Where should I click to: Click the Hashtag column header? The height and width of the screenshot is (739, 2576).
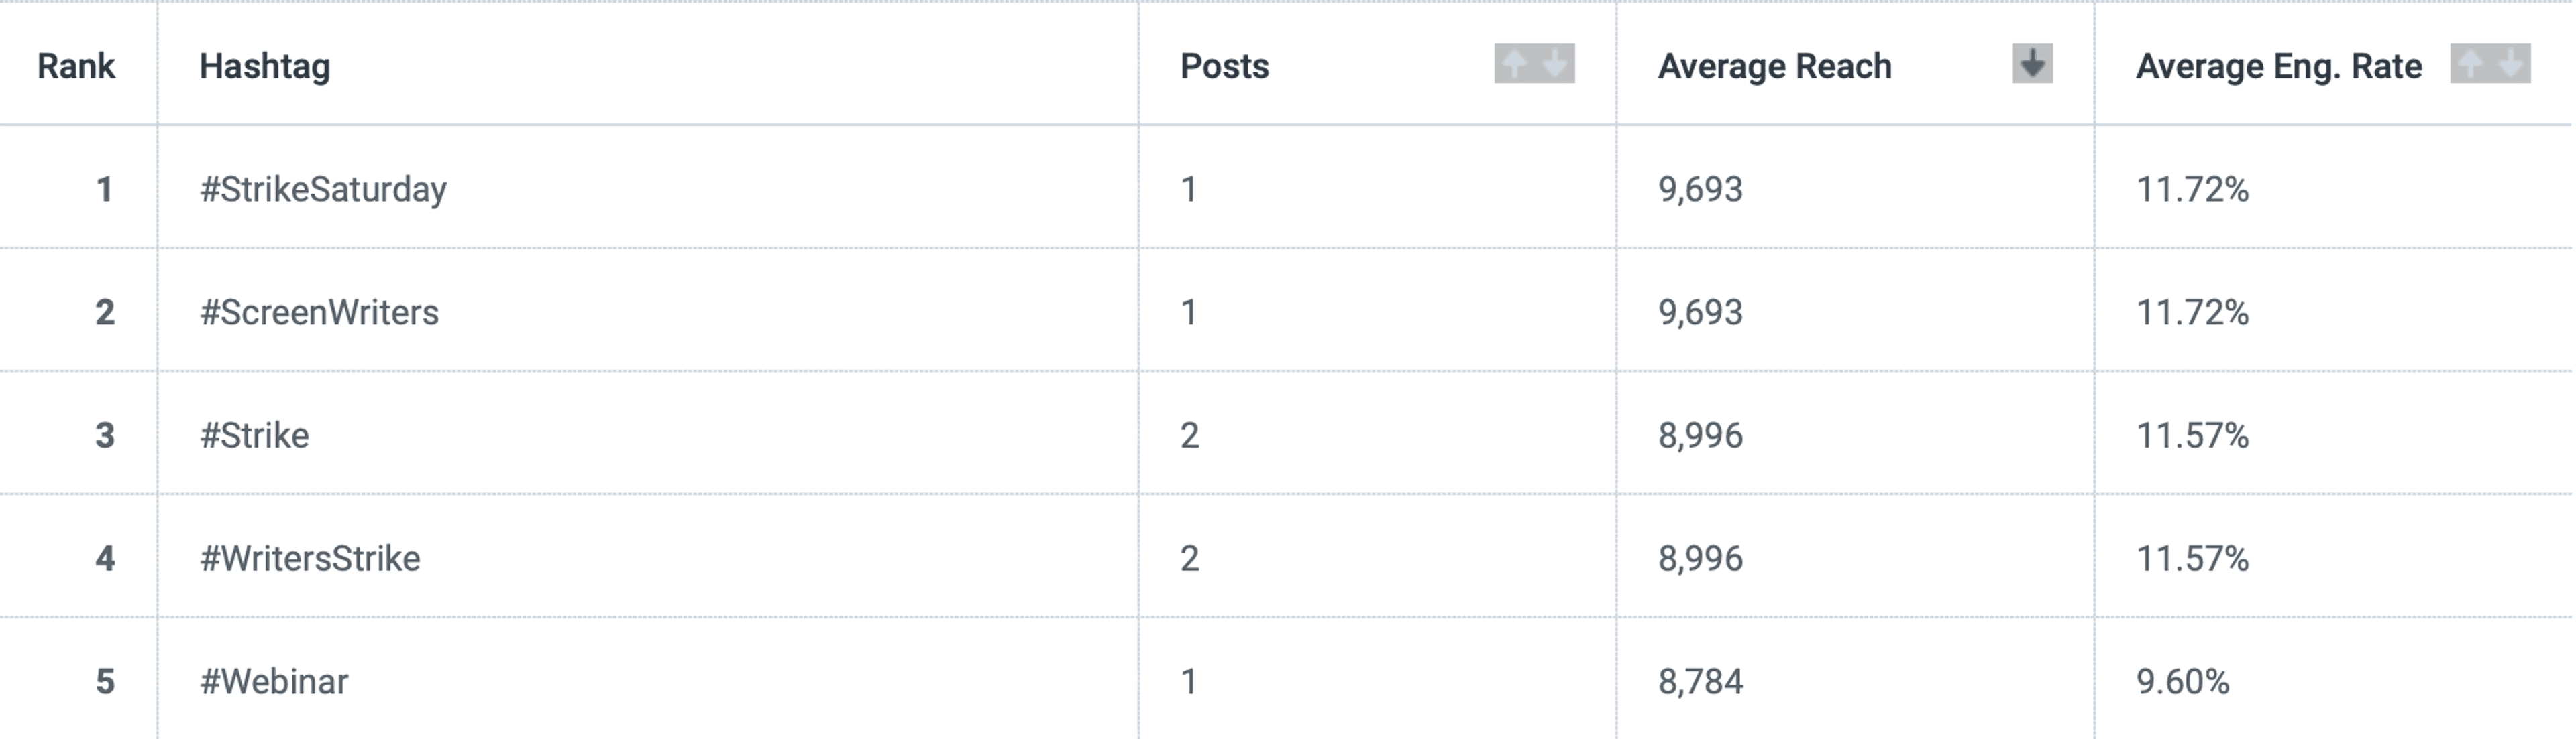point(264,66)
